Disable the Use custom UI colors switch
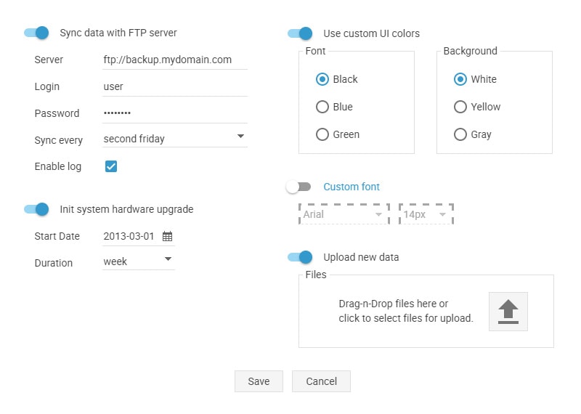Screen dimensions: 581x414 click(300, 33)
